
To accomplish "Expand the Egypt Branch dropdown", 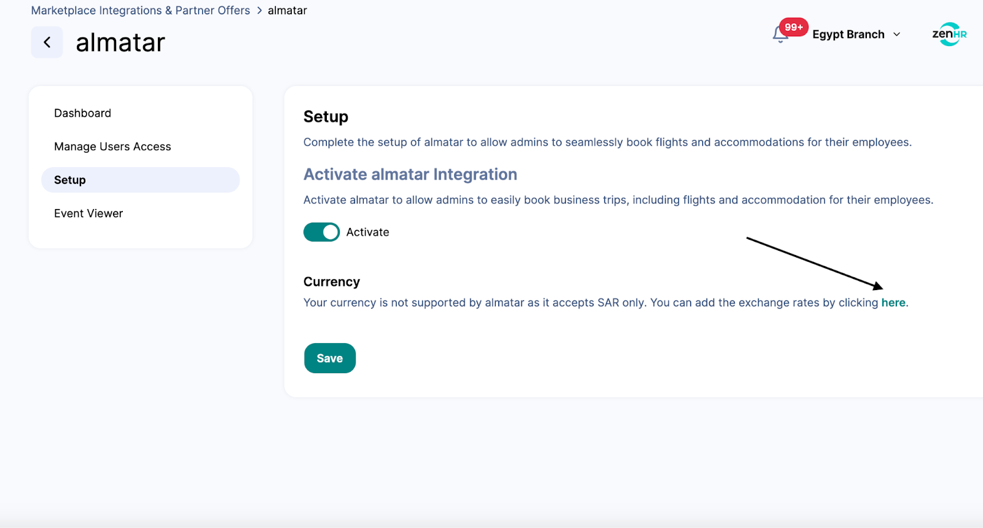I will click(896, 34).
